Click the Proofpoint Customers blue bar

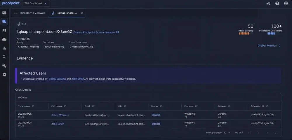pos(271,34)
